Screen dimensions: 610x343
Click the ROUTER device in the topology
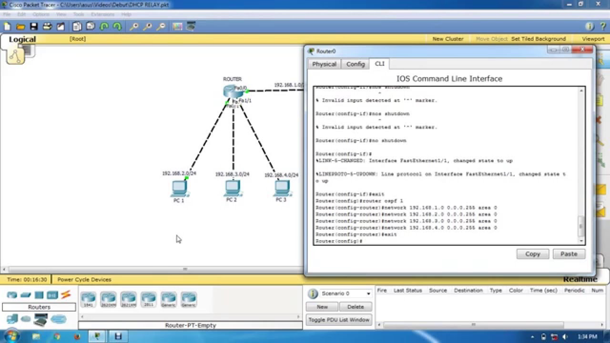[233, 91]
